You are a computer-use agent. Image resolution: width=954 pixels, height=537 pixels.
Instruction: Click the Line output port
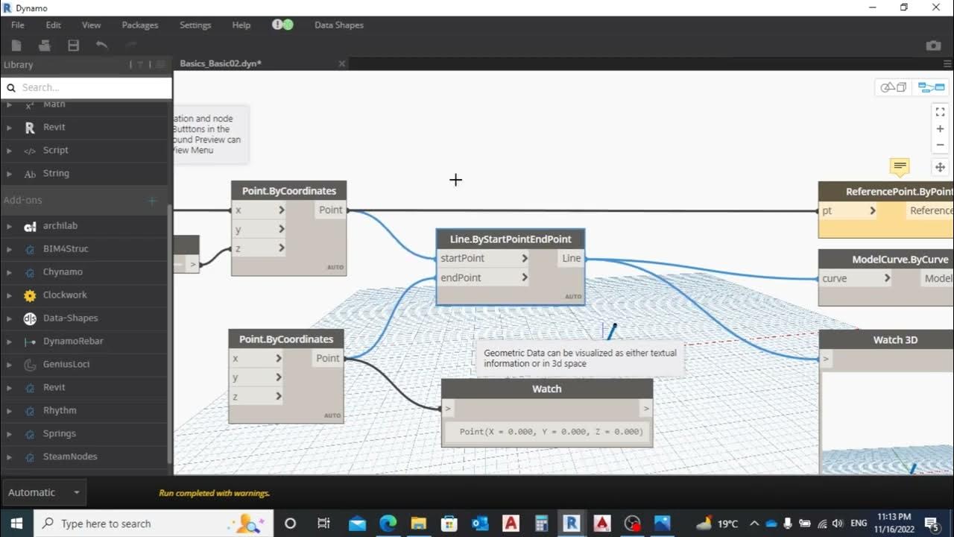[570, 258]
